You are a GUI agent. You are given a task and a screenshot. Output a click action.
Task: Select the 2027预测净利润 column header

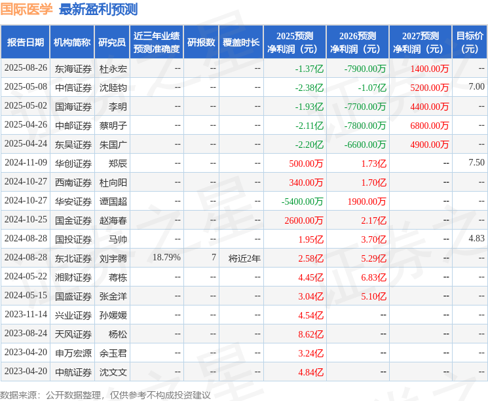[421, 43]
